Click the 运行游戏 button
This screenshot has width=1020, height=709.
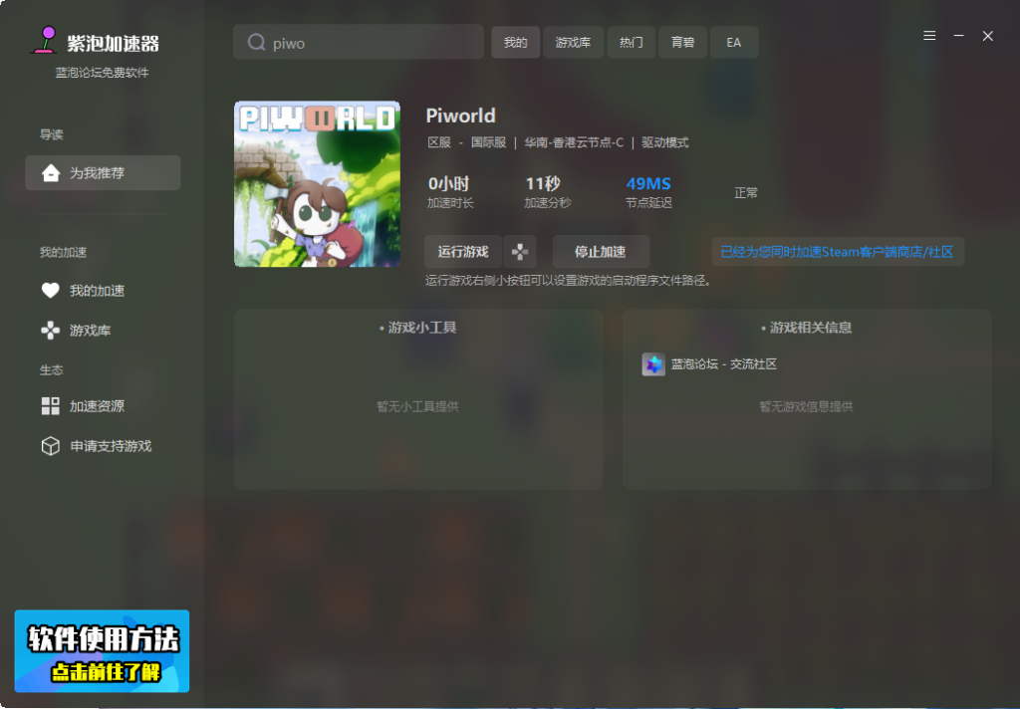point(463,252)
